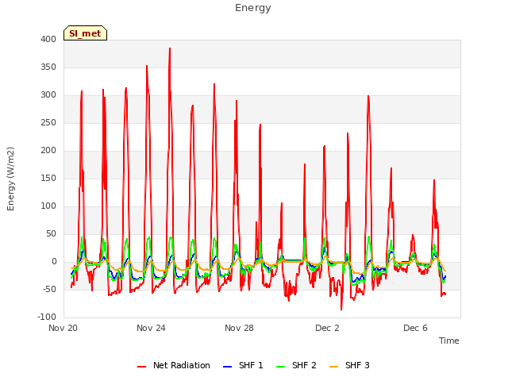Click the 200 y-axis tick label
Viewport: 508px width, 381px height.
coord(48,150)
